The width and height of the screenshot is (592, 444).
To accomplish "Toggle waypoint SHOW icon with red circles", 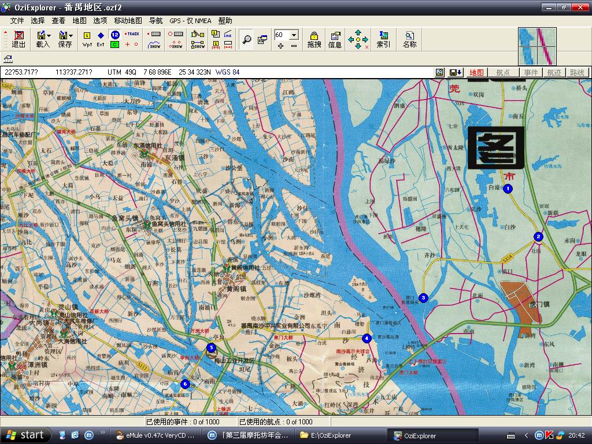I will click(176, 45).
